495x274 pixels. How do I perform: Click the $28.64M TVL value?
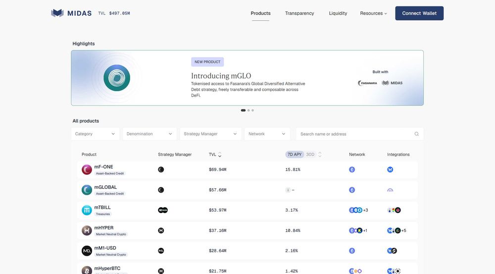(x=217, y=251)
